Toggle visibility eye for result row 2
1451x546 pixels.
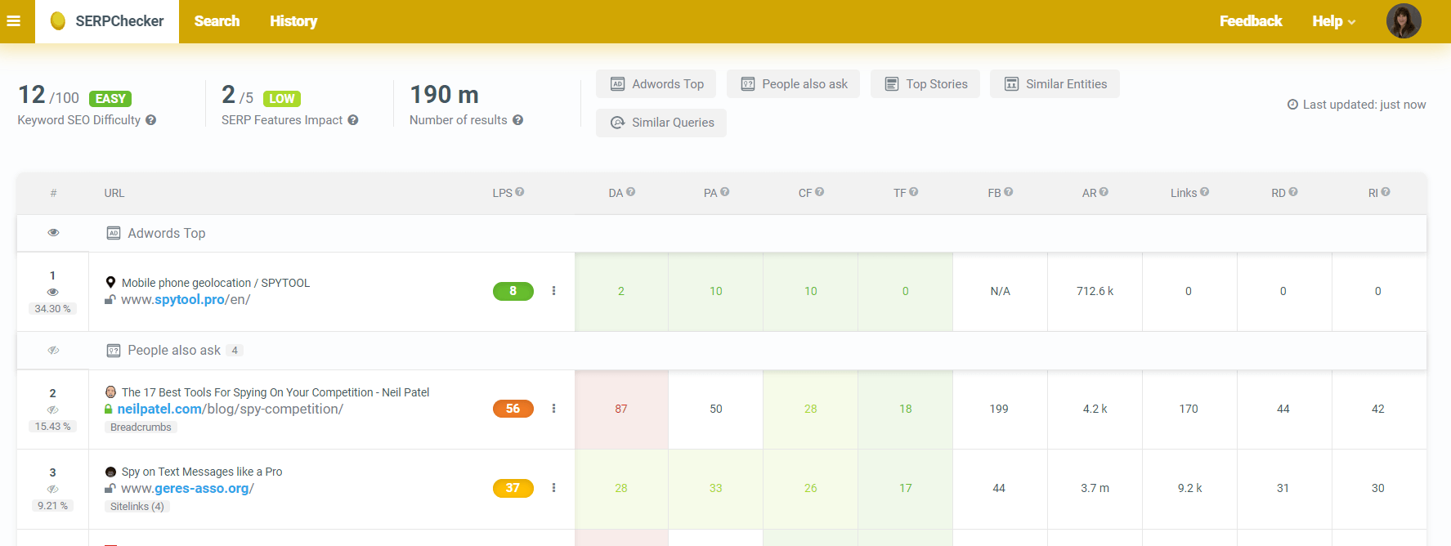(x=53, y=409)
